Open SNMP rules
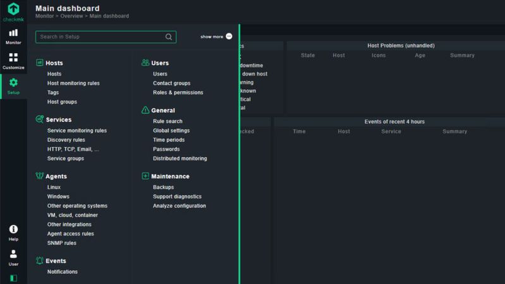 point(62,243)
